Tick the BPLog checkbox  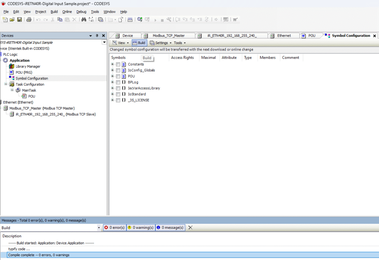tap(118, 82)
